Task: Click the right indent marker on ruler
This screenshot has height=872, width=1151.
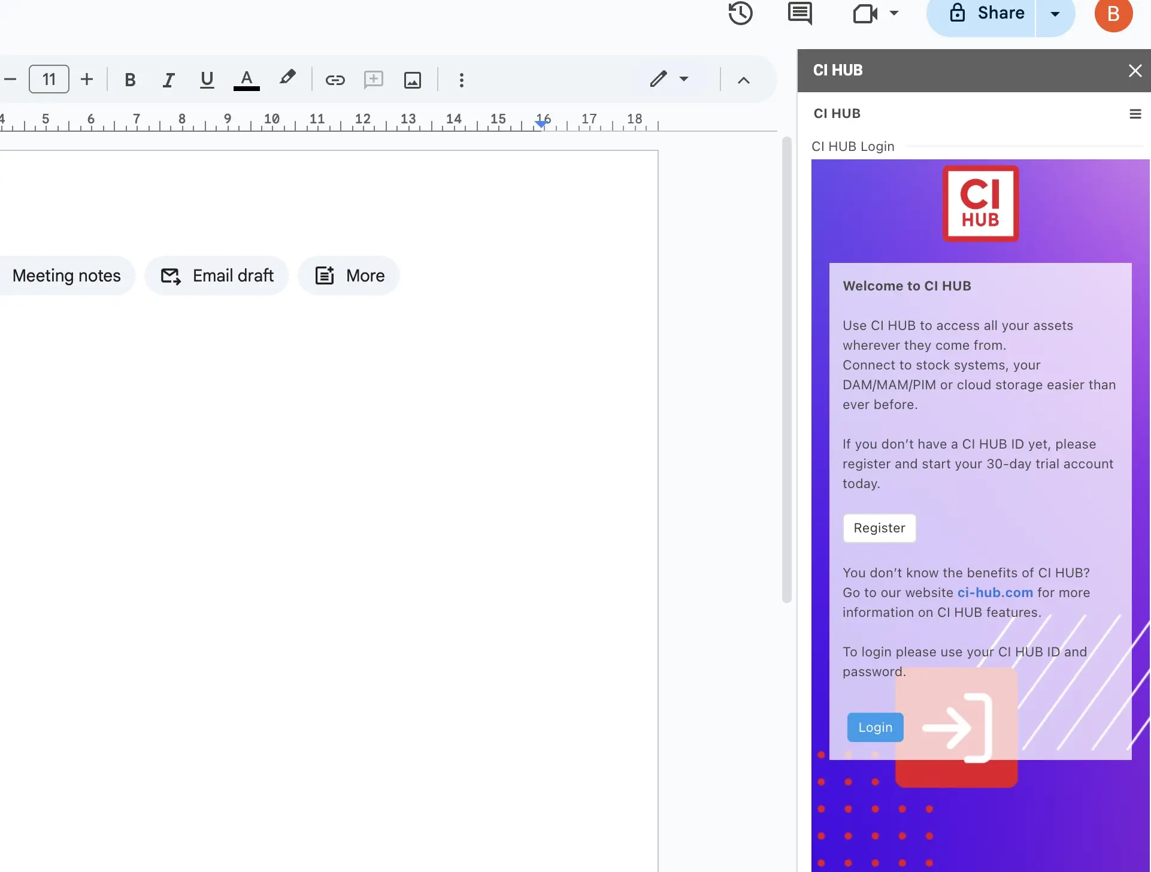Action: click(x=541, y=123)
